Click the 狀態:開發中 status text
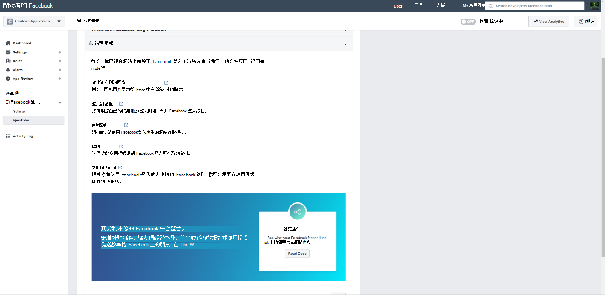 491,21
